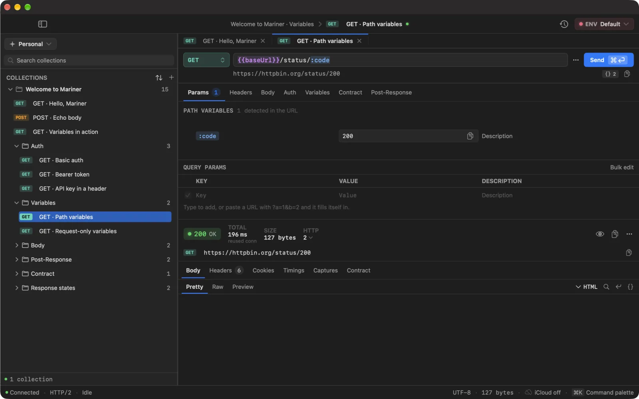Toggle the response preview eye icon
Image resolution: width=639 pixels, height=399 pixels.
point(600,234)
